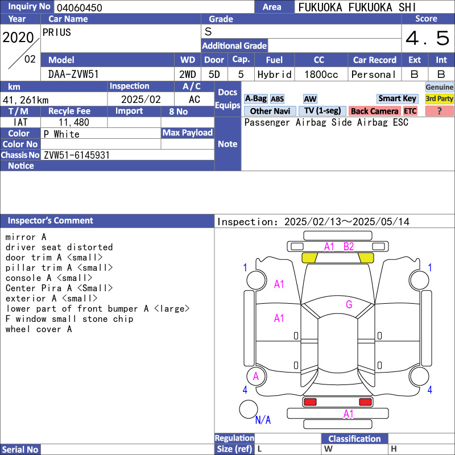
Task: Click the chassis number ZVW51-6145931
Action: point(77,155)
